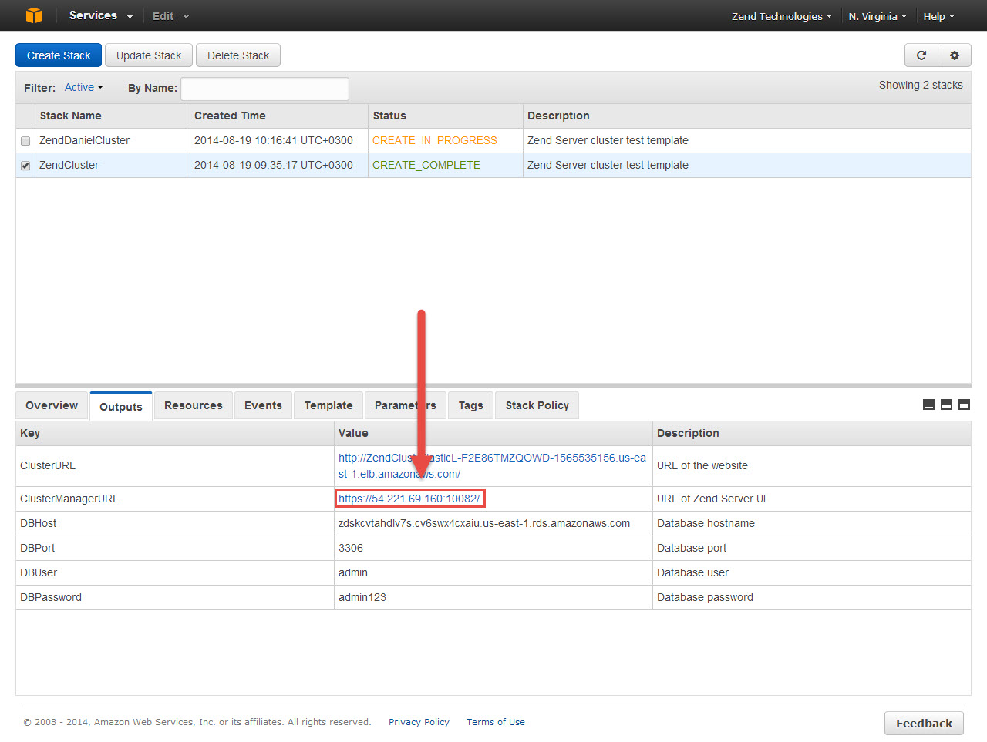The width and height of the screenshot is (987, 742).
Task: Maximize the detail pane with last layout icon
Action: [964, 405]
